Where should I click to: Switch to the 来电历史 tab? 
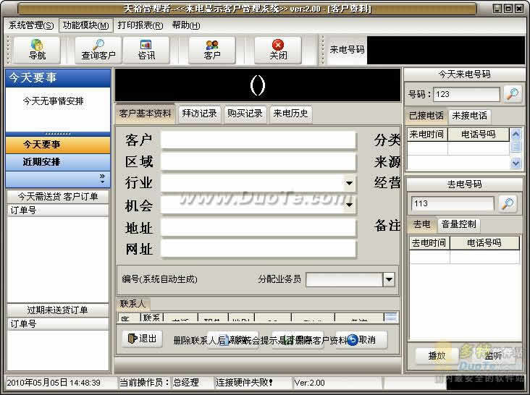pos(290,114)
